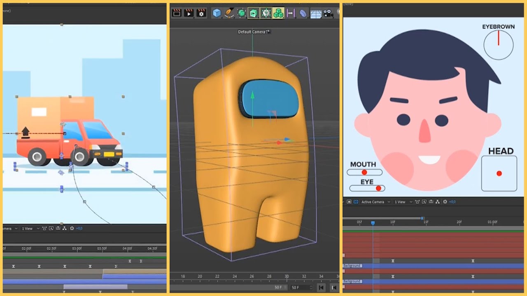Select lower Background layer bar
This screenshot has height=296, width=527.
click(433, 282)
